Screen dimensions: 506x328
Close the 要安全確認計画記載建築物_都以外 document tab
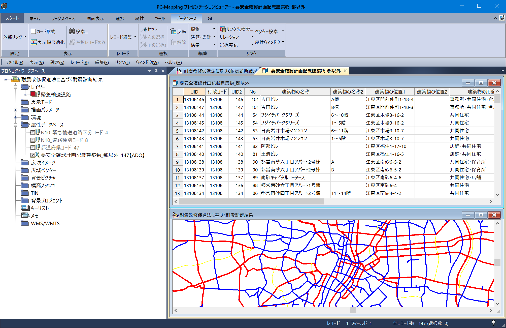pyautogui.click(x=346, y=71)
